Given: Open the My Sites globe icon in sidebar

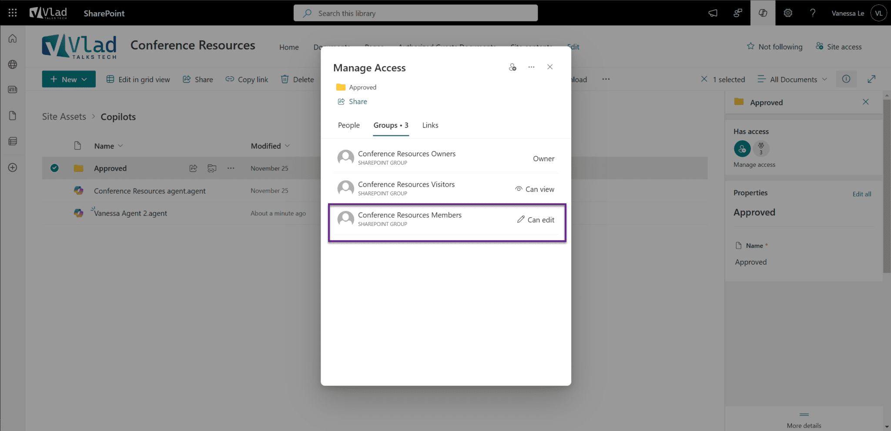Looking at the screenshot, I should click(x=13, y=64).
